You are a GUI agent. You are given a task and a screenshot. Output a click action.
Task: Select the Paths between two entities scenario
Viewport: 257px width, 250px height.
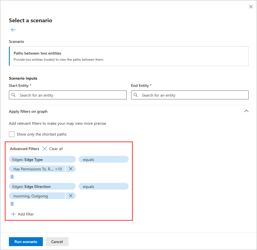tap(129, 56)
